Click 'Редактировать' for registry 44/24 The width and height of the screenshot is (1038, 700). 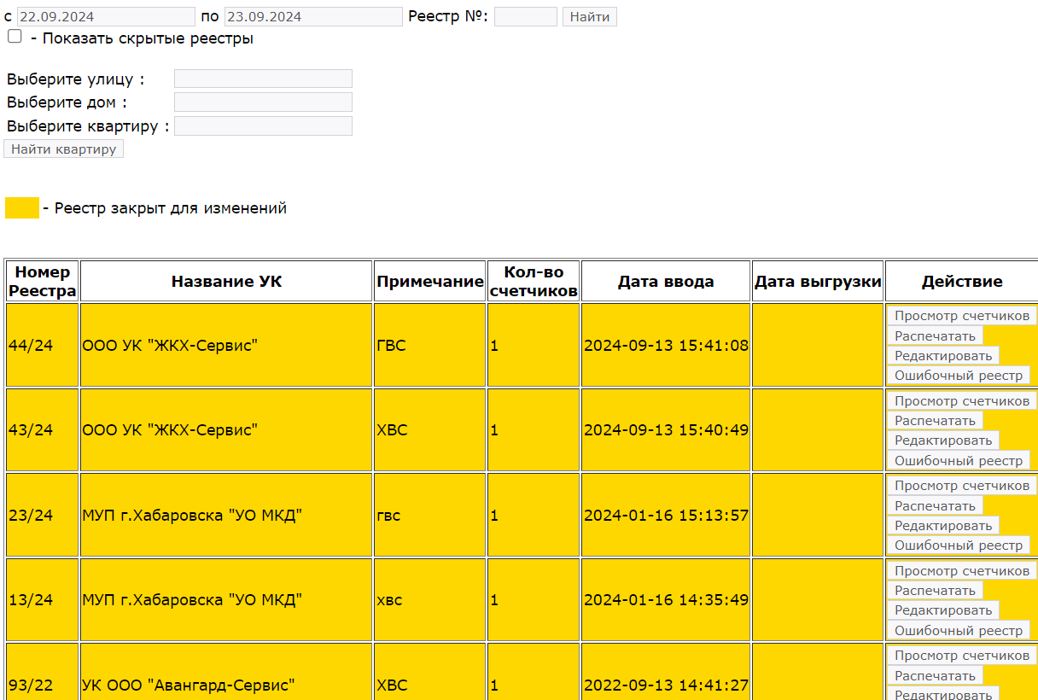pyautogui.click(x=943, y=355)
